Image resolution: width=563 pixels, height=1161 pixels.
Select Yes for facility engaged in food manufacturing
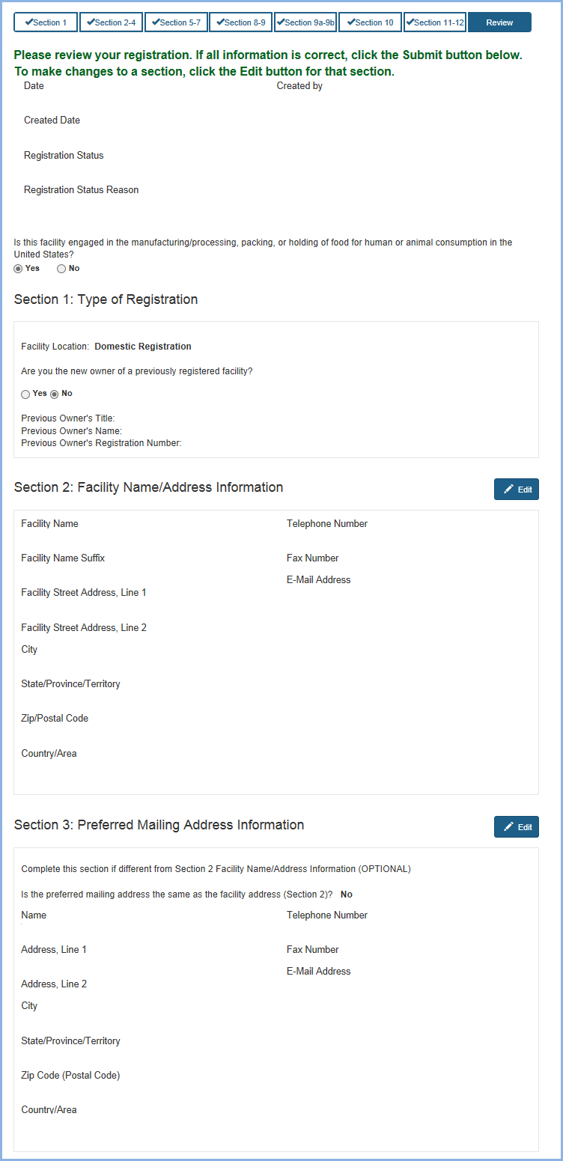pyautogui.click(x=18, y=269)
